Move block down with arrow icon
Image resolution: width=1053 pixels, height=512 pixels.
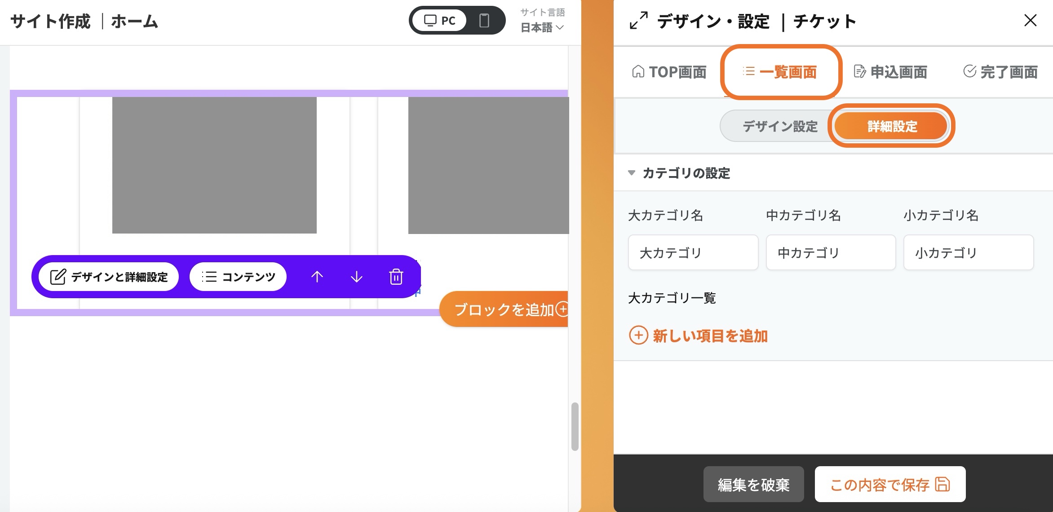(356, 277)
